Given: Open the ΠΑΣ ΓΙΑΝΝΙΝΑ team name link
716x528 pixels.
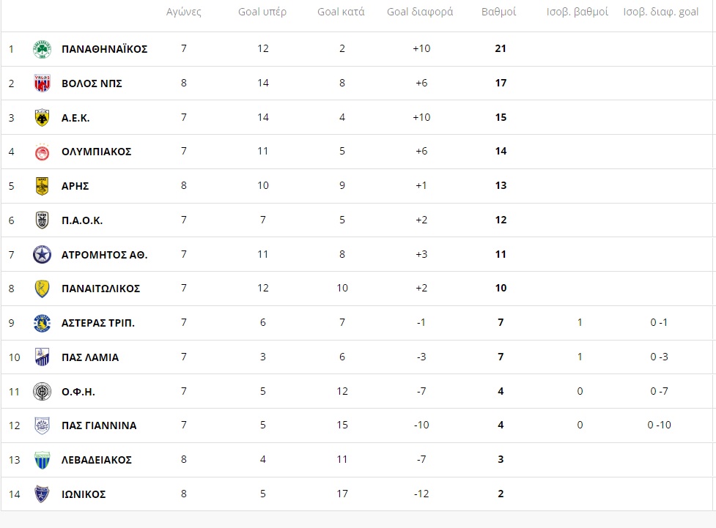Looking at the screenshot, I should click(99, 425).
